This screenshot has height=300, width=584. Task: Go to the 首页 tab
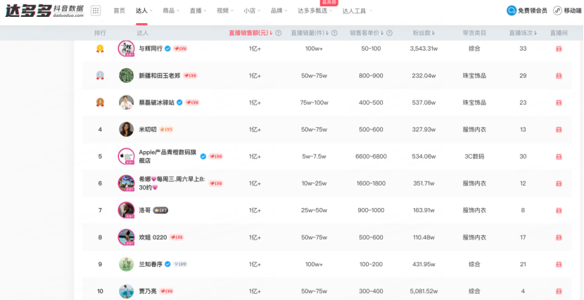(x=119, y=11)
